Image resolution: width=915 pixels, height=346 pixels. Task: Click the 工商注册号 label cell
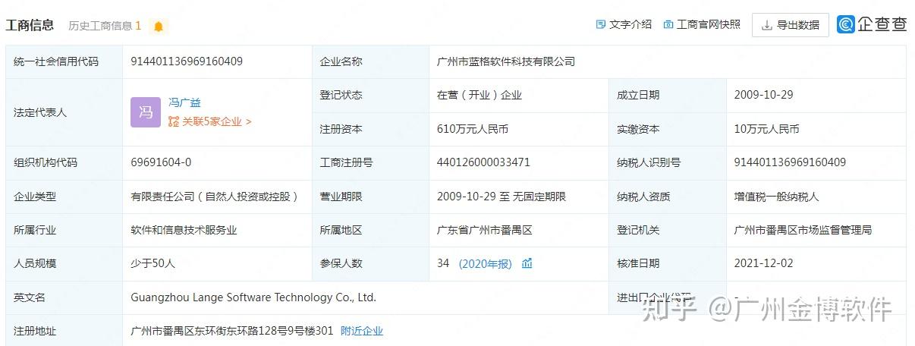point(370,162)
